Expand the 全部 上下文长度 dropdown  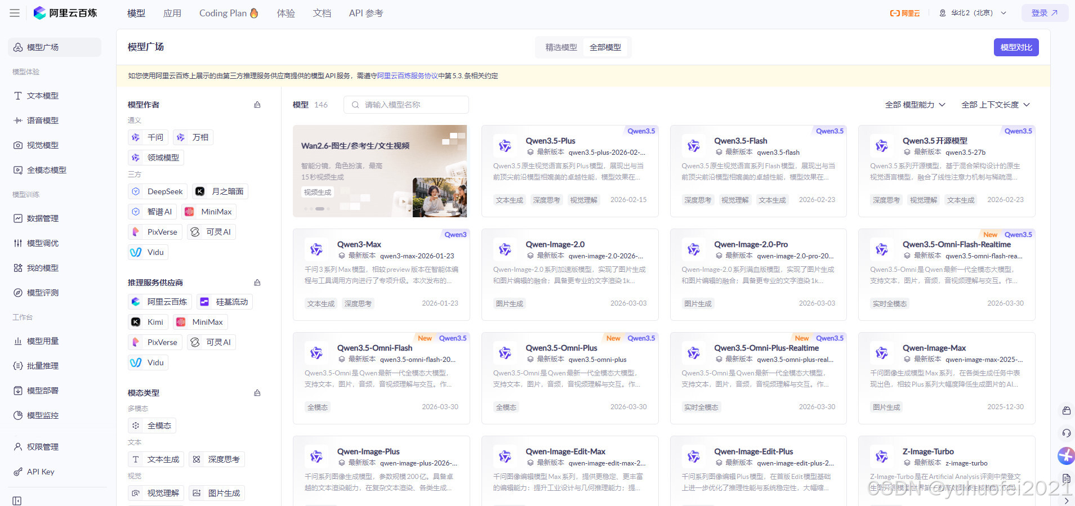[996, 105]
